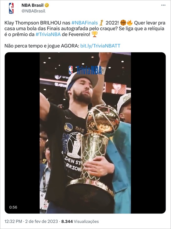
Task: Open the three-dots more options menu
Action: tap(163, 5)
